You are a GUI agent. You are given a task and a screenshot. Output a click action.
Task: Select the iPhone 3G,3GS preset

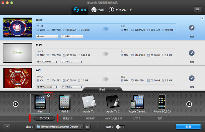point(162,104)
